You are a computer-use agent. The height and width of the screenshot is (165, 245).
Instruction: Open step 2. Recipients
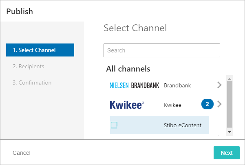click(x=28, y=66)
